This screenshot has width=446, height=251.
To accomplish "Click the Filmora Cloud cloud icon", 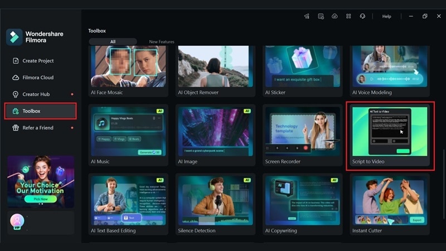I will tap(16, 78).
